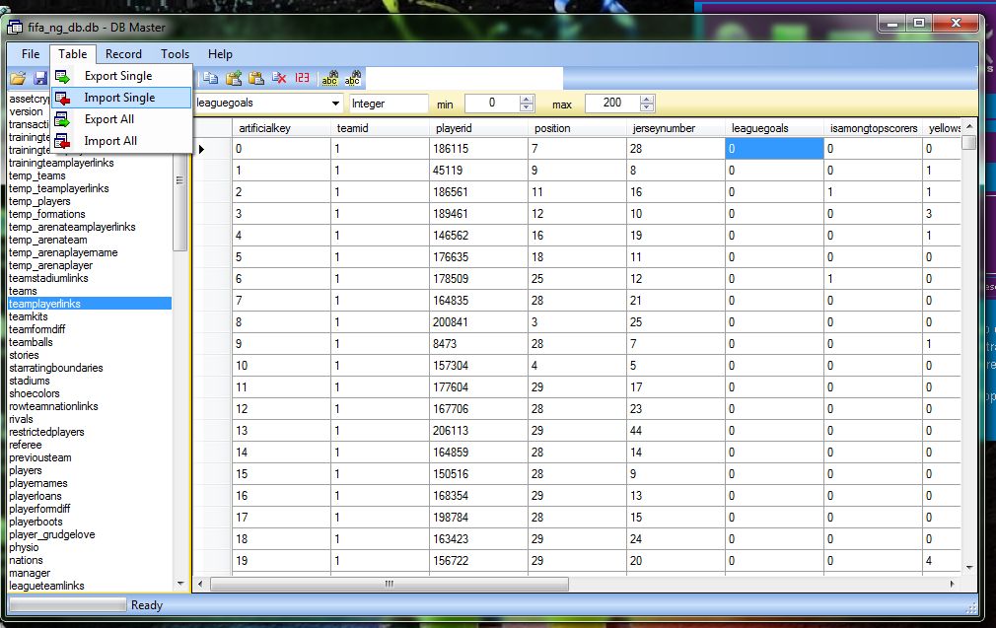Screen dimensions: 996x628
Task: Increase the min value with up arrow
Action: pyautogui.click(x=527, y=100)
